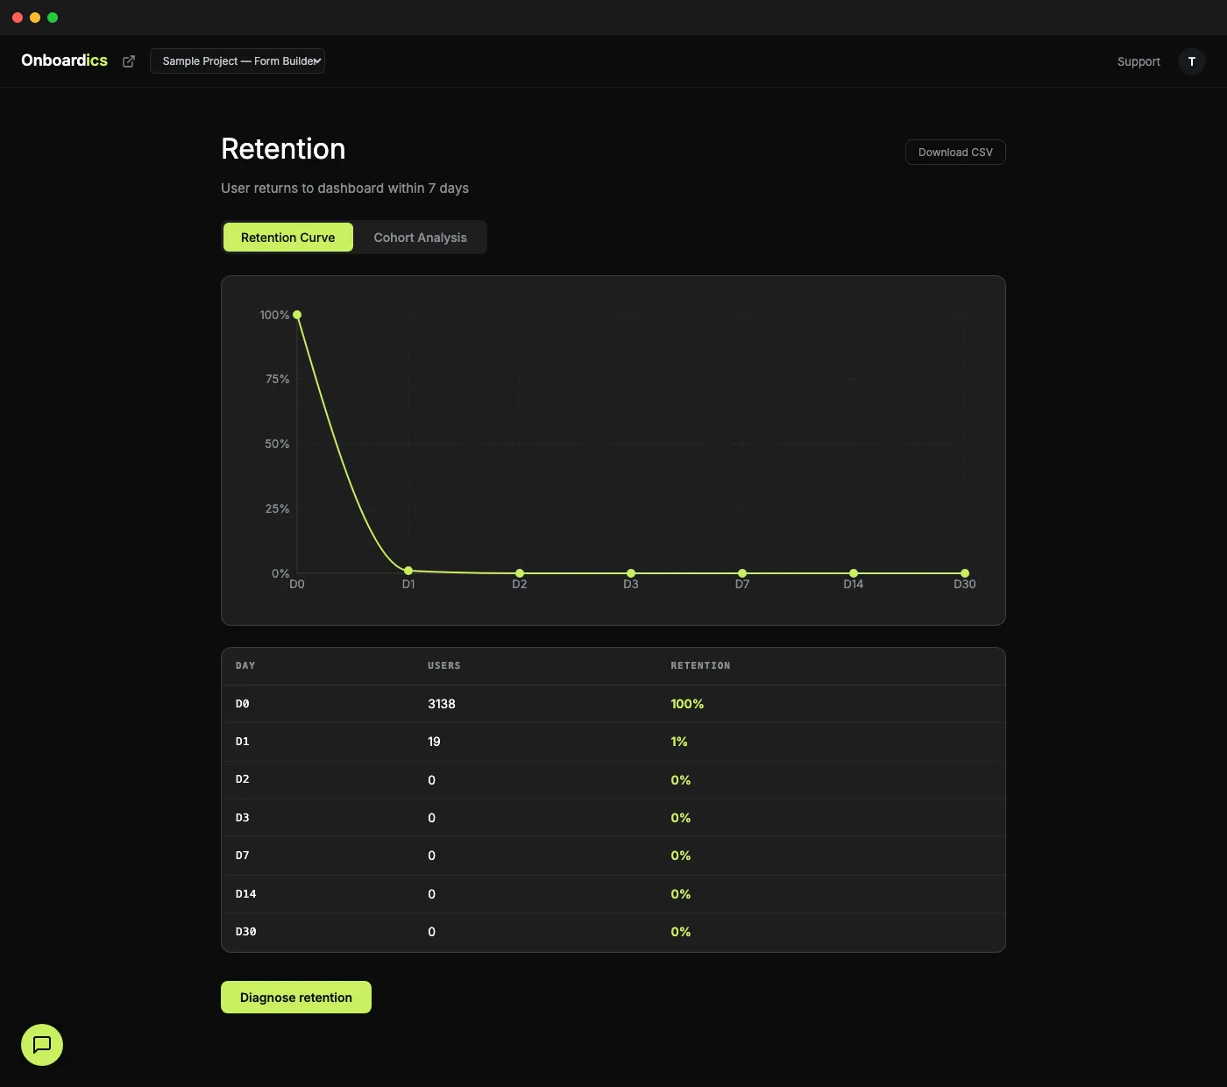The height and width of the screenshot is (1087, 1227).
Task: Open the Download CSV options
Action: pos(955,152)
